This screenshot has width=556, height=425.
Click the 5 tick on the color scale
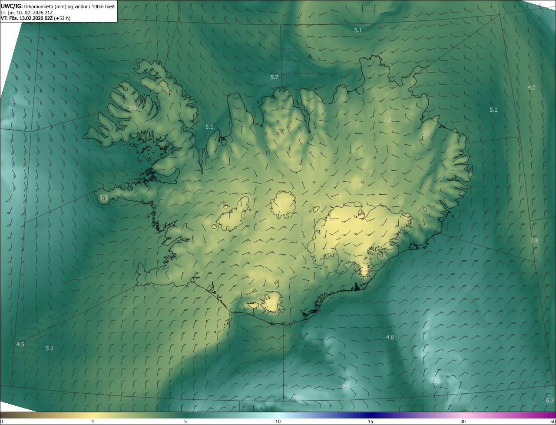tap(185, 422)
